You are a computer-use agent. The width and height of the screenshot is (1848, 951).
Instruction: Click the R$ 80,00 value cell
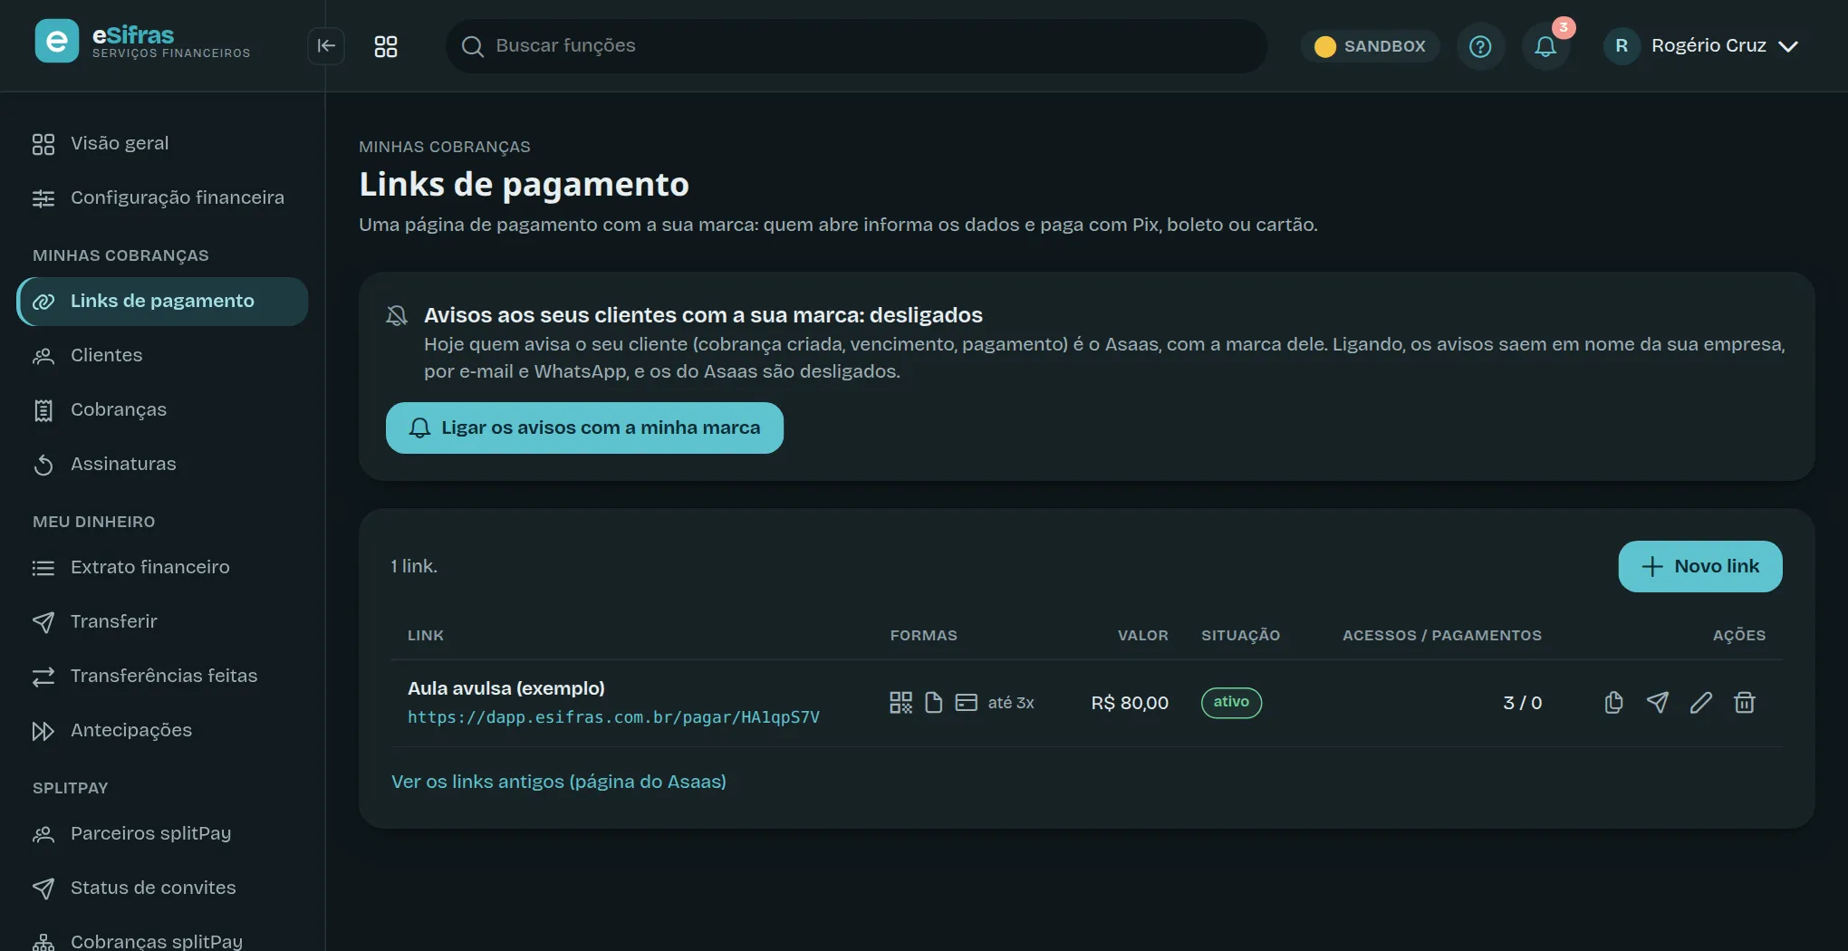[x=1130, y=703]
